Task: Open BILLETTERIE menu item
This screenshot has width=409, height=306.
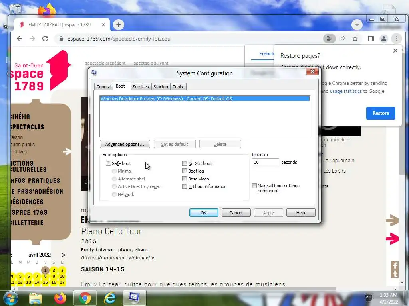Action: tap(27, 223)
